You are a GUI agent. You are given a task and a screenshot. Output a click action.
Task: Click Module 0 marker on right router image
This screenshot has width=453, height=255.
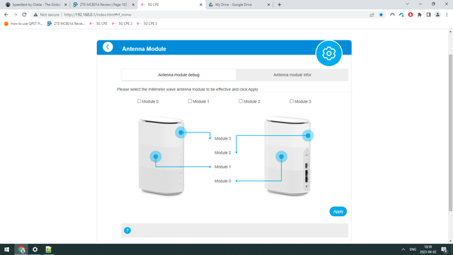click(281, 157)
